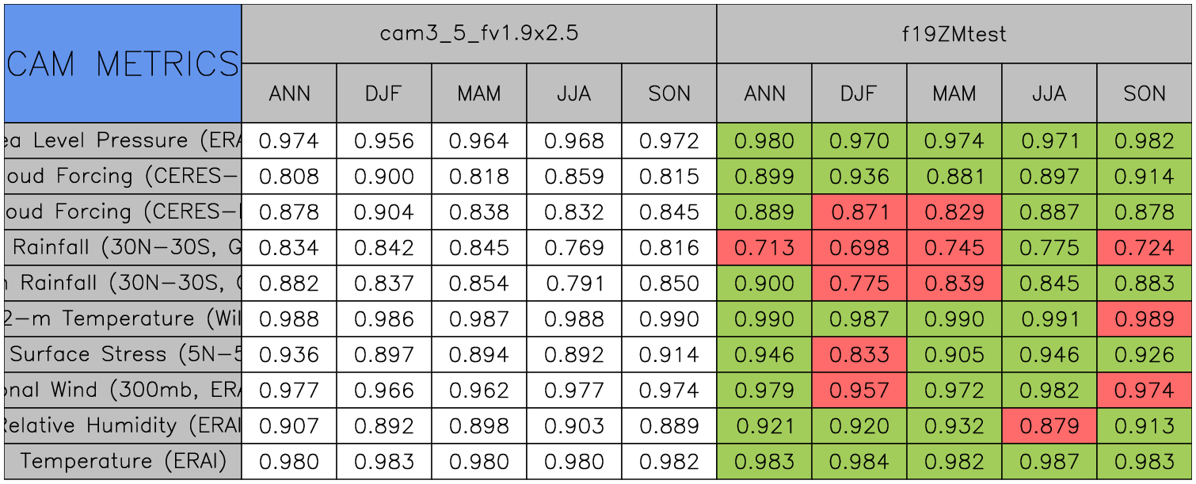This screenshot has height=484, width=1196.
Task: Click the Temperature (ERAI) row label
Action: 122,461
